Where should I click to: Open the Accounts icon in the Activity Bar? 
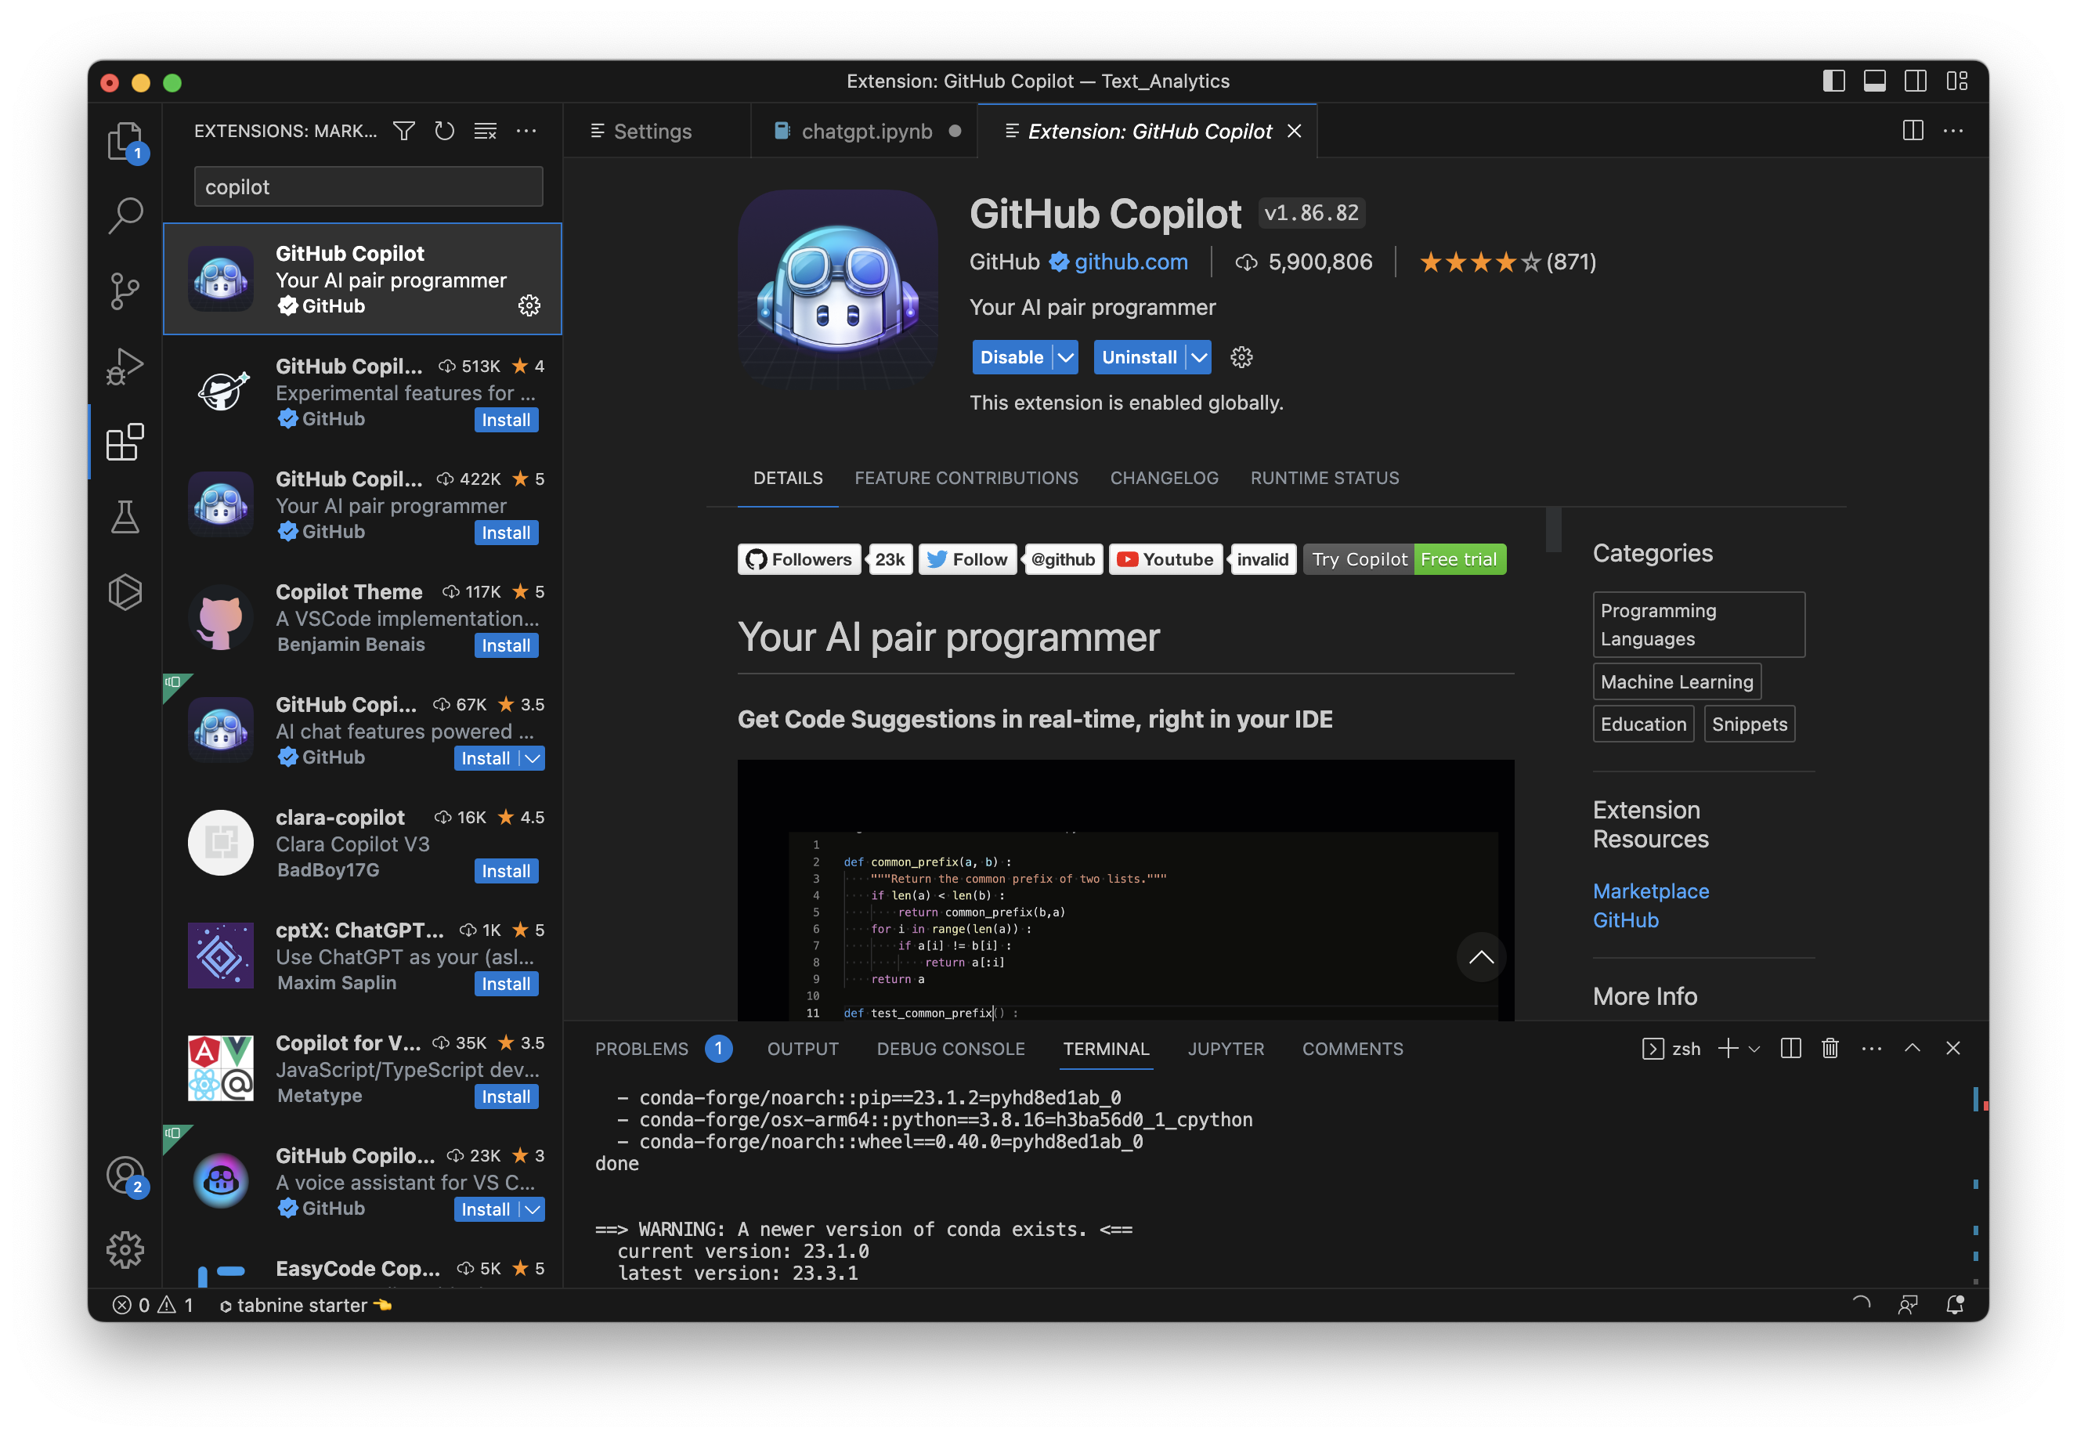(125, 1175)
